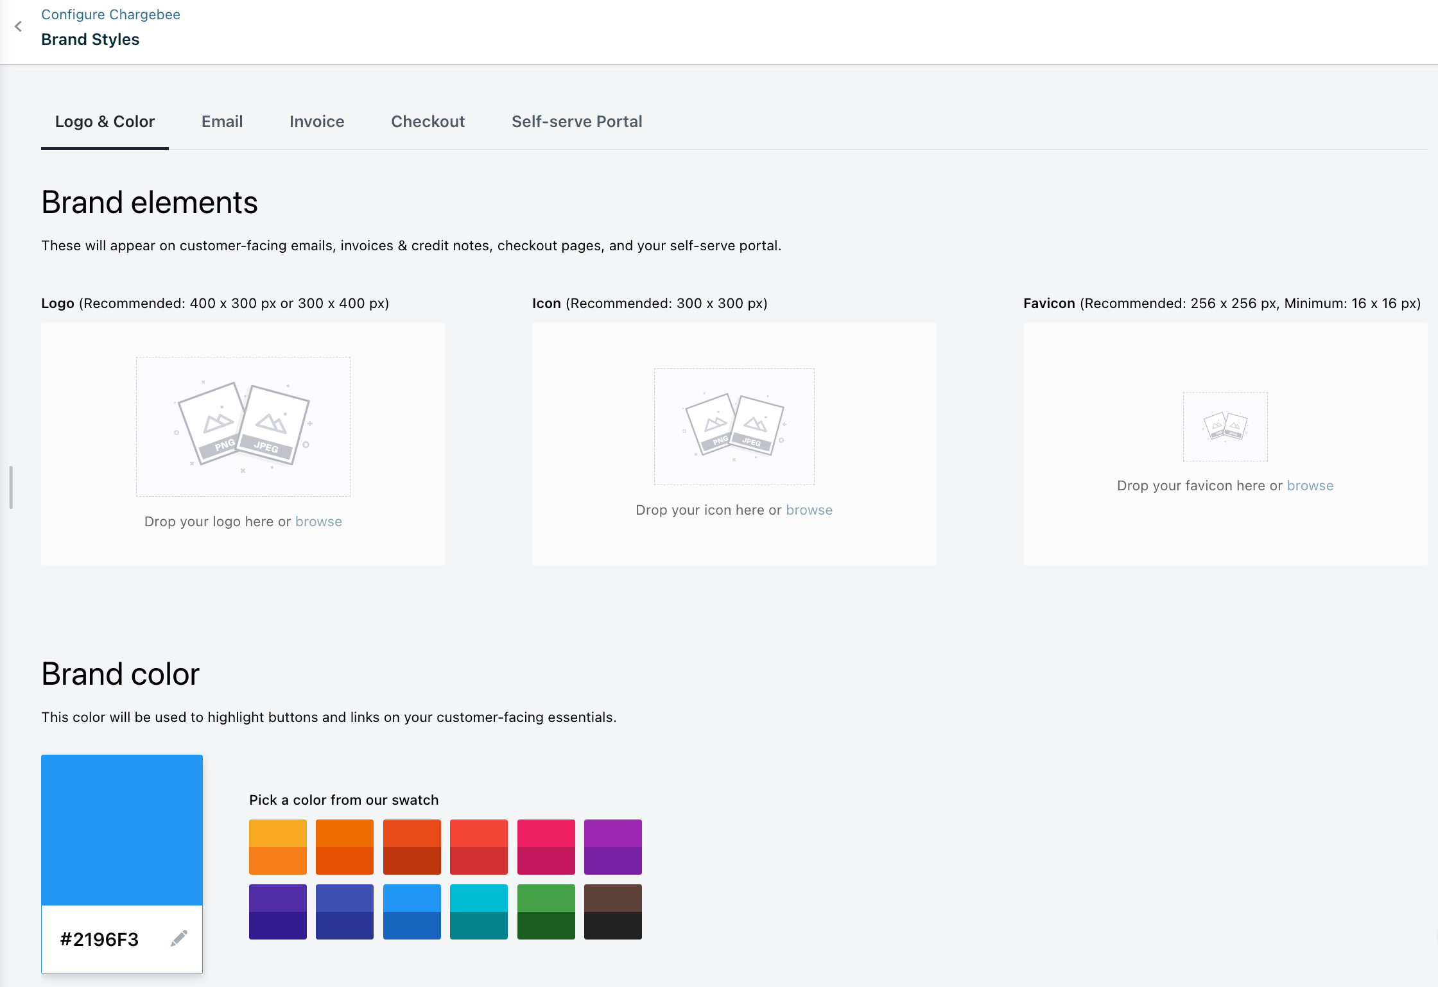Click the Logo recommended size label

215,304
